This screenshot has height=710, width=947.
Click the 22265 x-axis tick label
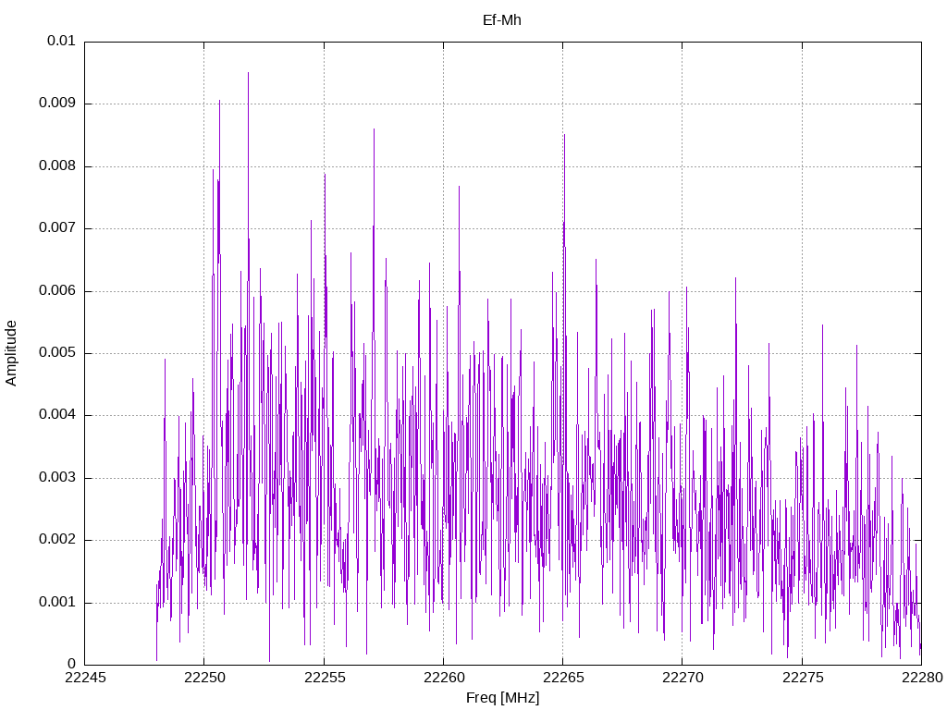click(563, 678)
